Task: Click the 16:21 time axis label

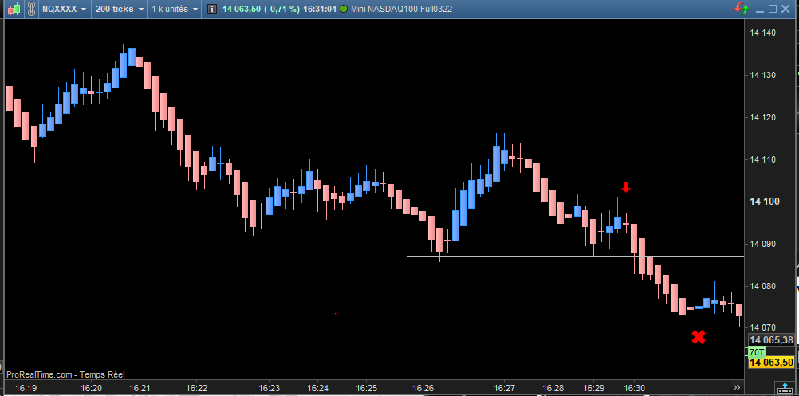Action: coord(140,388)
